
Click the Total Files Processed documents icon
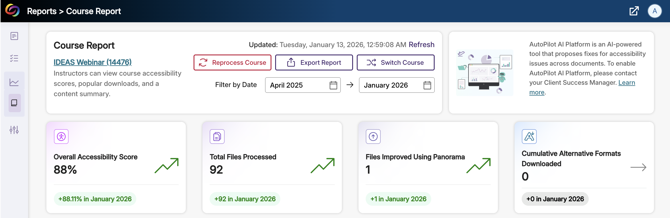217,136
